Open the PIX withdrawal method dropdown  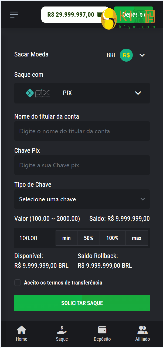[x=138, y=93]
